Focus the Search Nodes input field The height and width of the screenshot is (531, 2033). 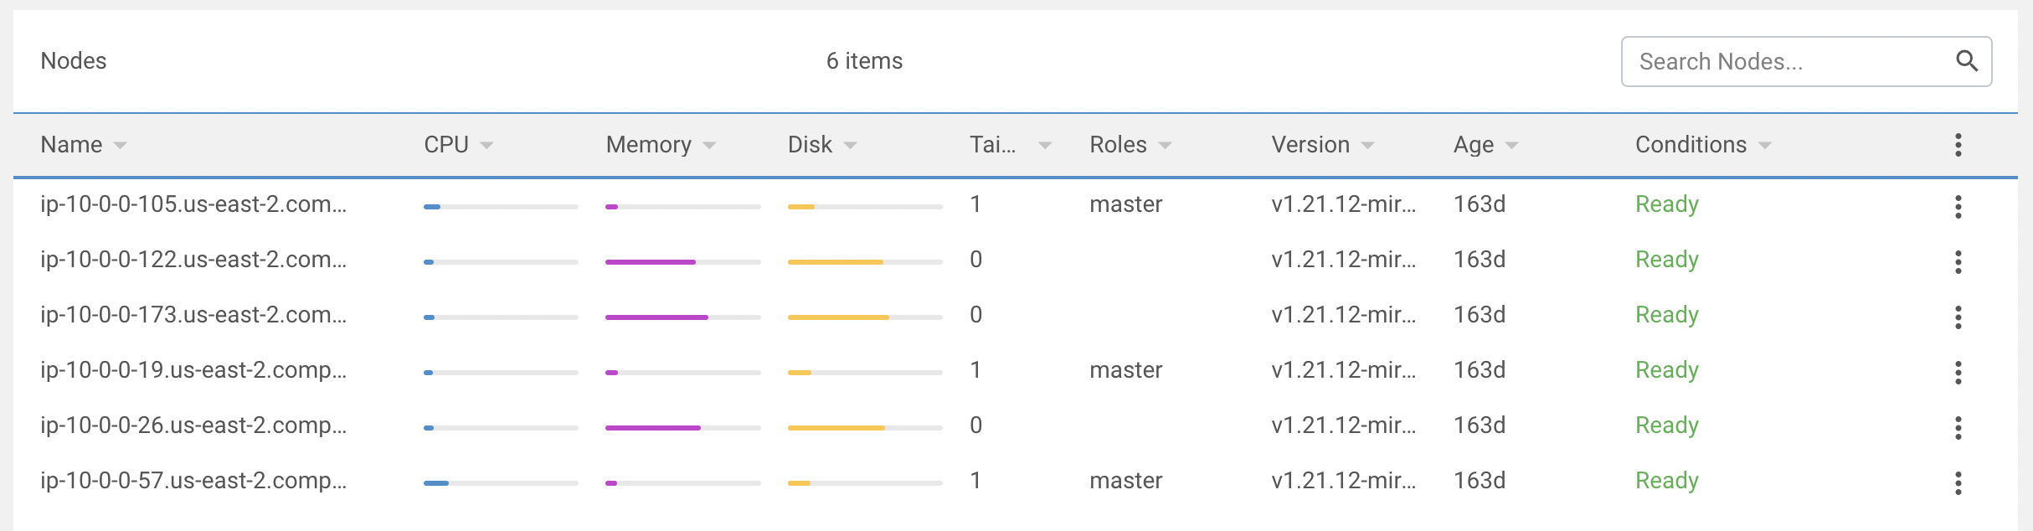click(1783, 61)
